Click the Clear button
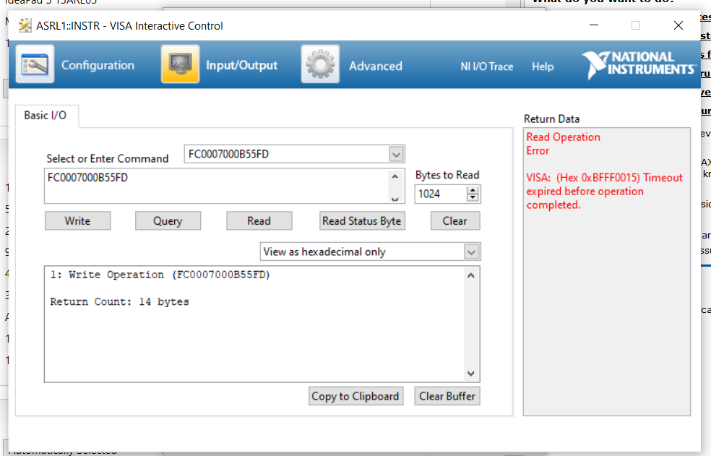Image resolution: width=711 pixels, height=456 pixels. (x=454, y=221)
